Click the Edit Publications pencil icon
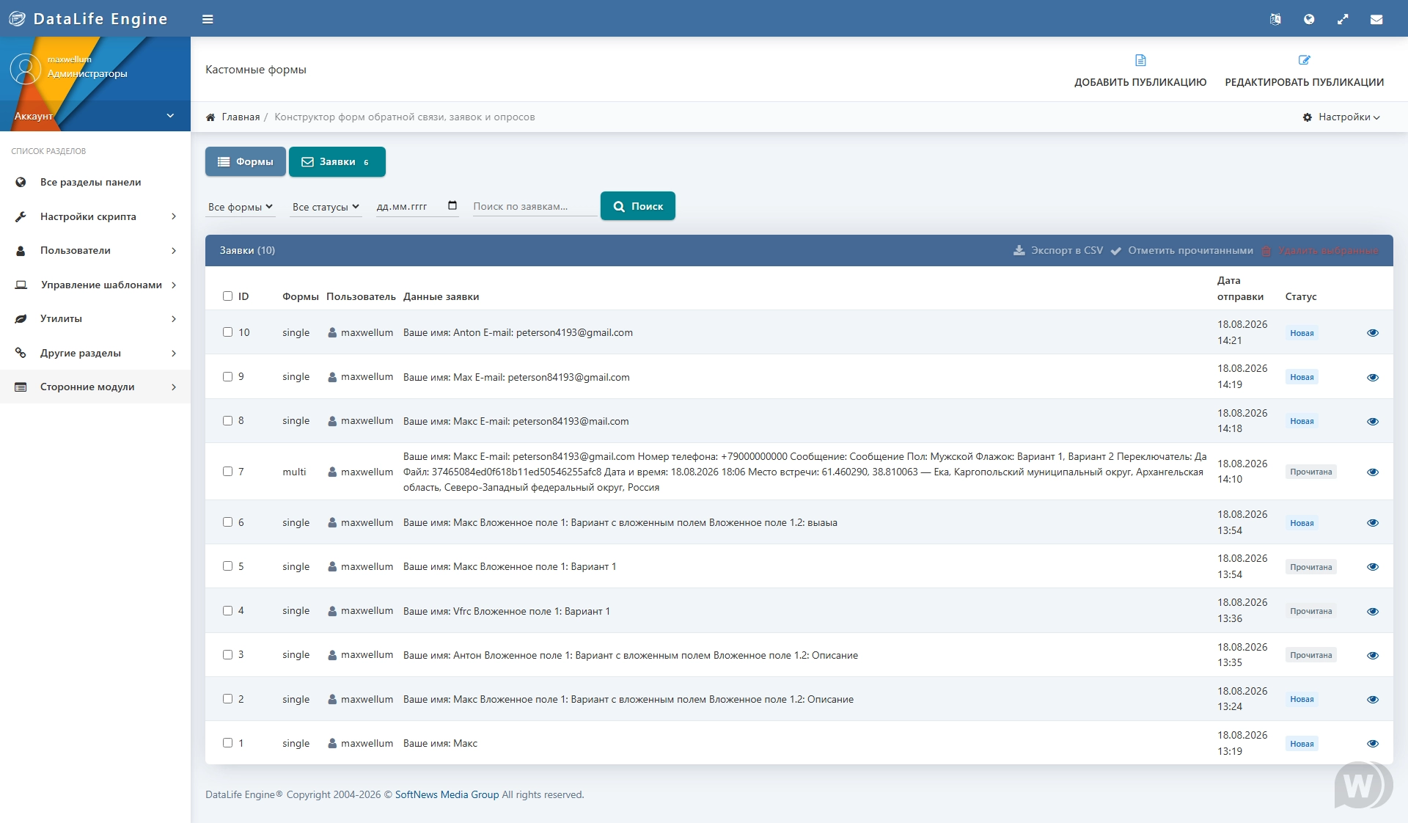The width and height of the screenshot is (1408, 823). pyautogui.click(x=1305, y=60)
